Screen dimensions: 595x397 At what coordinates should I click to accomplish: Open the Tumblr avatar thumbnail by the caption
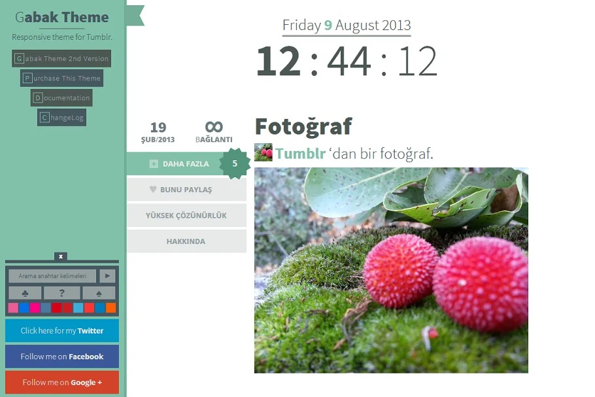coord(263,152)
